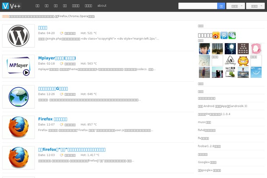Open the music sidebar link
This screenshot has width=267, height=178.
(x=204, y=122)
